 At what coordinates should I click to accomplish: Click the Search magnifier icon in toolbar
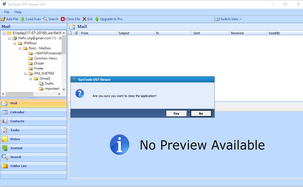click(45, 19)
